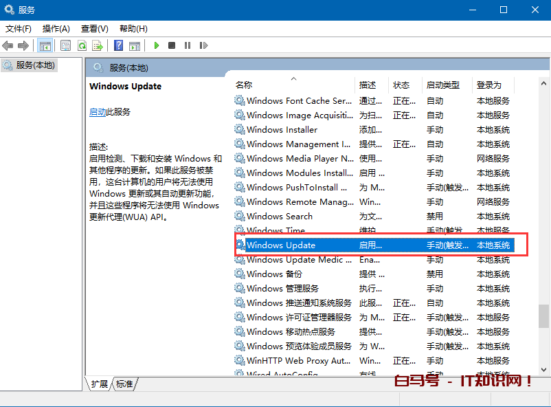The image size is (551, 407).
Task: Click the Stop Service square icon
Action: 172,46
